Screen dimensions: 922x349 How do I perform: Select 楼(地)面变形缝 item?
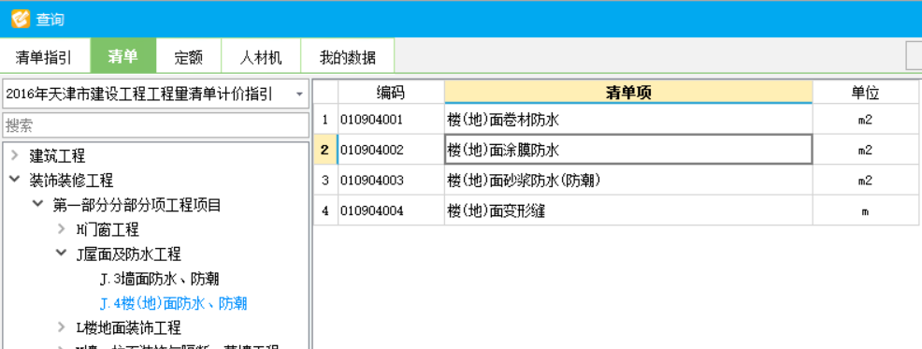point(628,211)
